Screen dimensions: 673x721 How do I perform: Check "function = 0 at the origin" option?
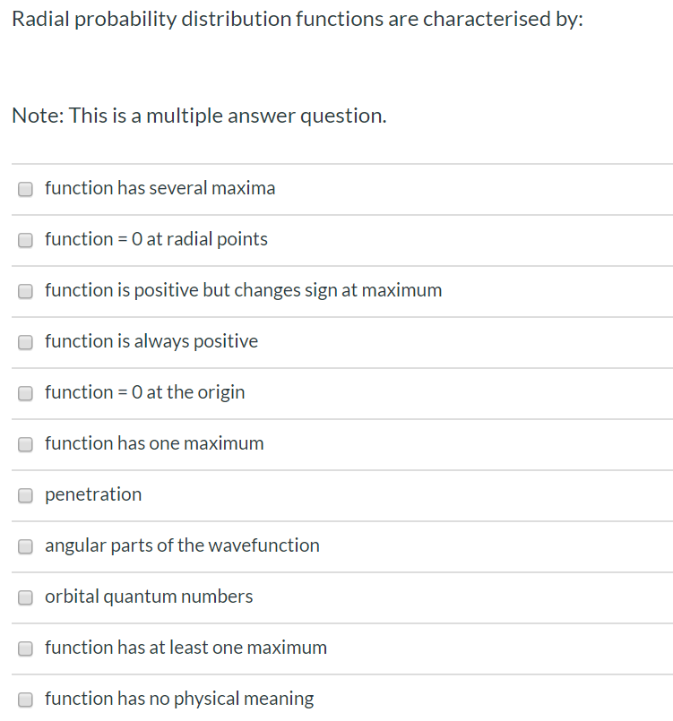point(25,393)
